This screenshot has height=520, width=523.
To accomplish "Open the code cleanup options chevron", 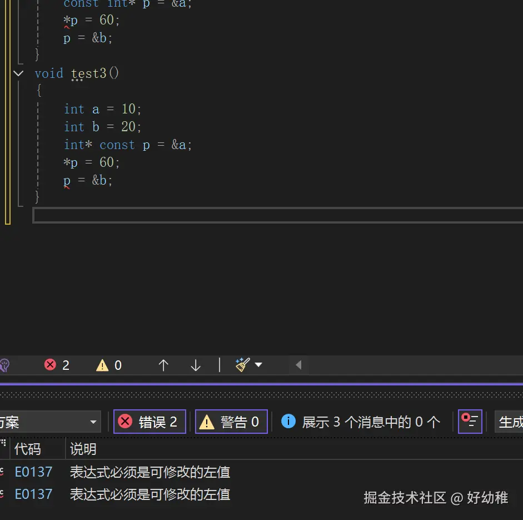I will 258,365.
